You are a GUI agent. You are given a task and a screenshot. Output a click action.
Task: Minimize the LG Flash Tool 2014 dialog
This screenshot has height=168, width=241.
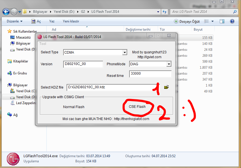click(x=150, y=36)
